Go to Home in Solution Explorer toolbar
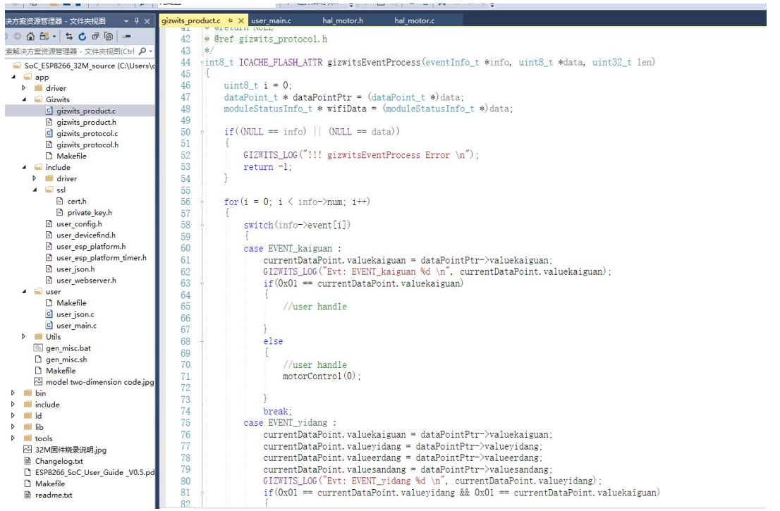 [30, 36]
